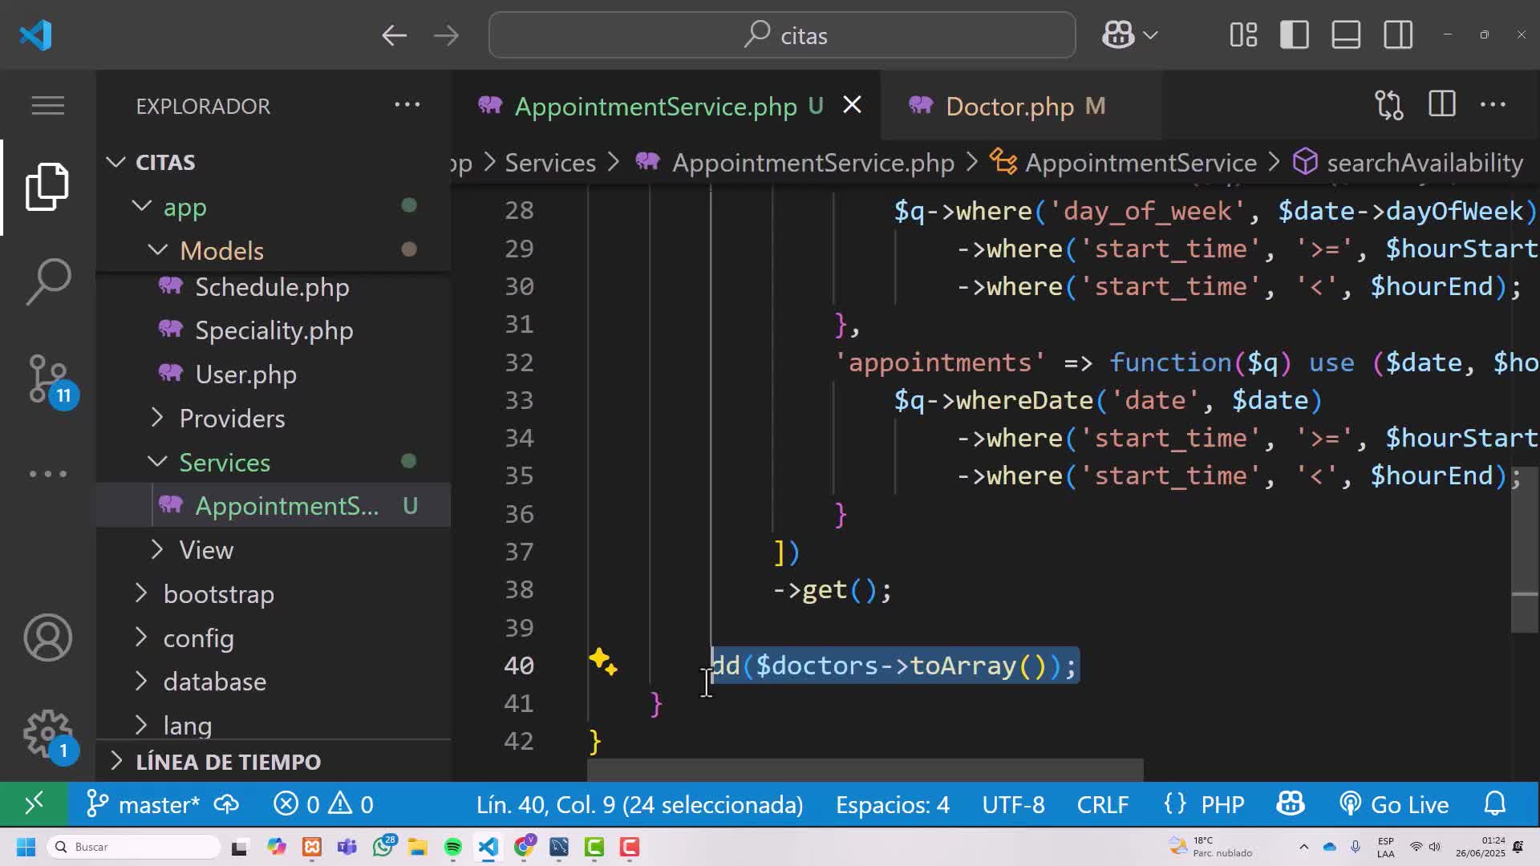Click AppointmentService.php in the breadcrumb
Image resolution: width=1540 pixels, height=866 pixels.
813,163
